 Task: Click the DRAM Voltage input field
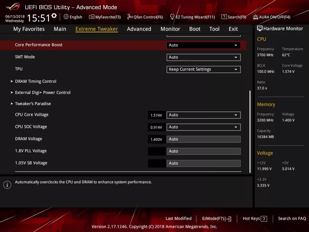pos(204,139)
